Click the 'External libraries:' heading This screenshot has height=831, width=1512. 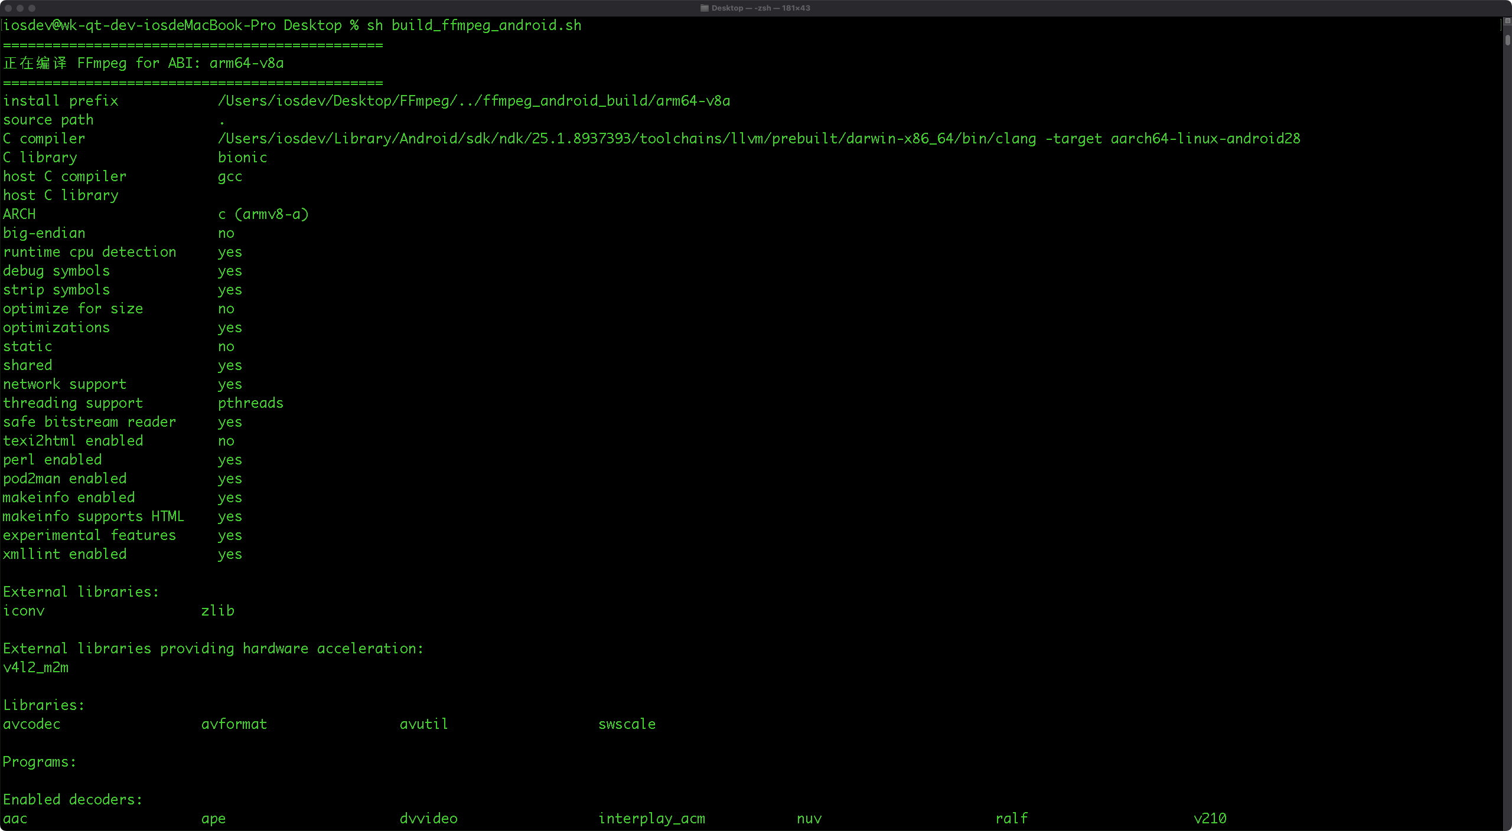[x=82, y=592]
